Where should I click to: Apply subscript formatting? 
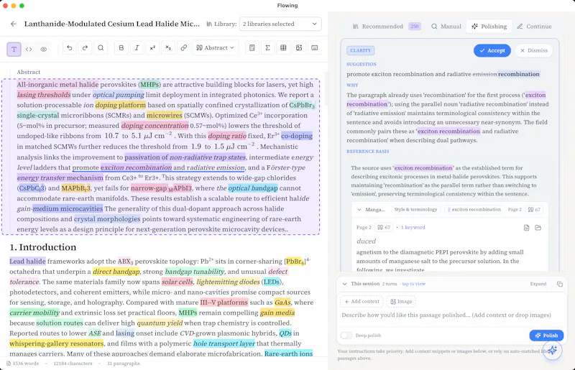pyautogui.click(x=168, y=47)
